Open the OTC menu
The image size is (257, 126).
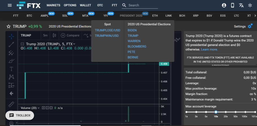point(100,5)
